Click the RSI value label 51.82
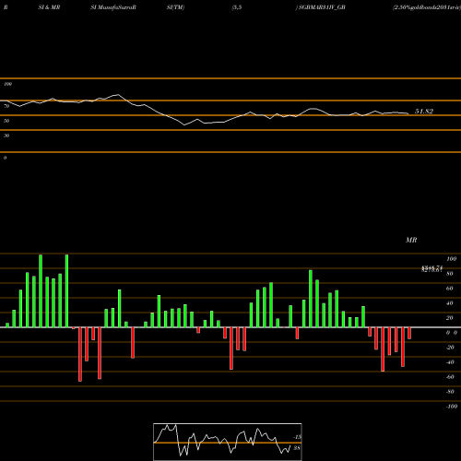461x461 pixels. [x=424, y=112]
